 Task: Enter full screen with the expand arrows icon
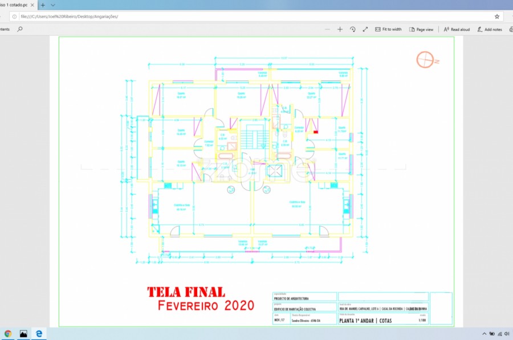pos(365,29)
